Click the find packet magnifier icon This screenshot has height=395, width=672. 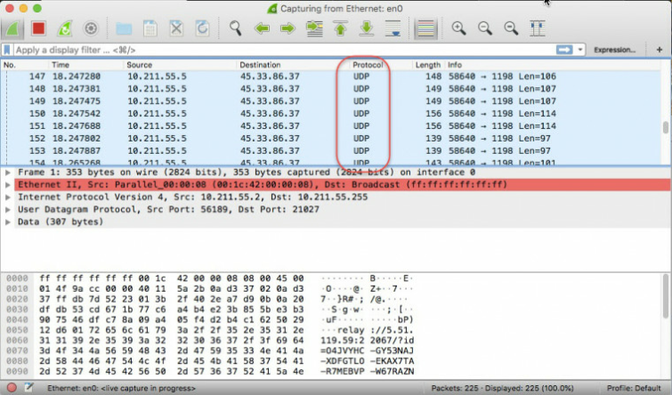235,28
